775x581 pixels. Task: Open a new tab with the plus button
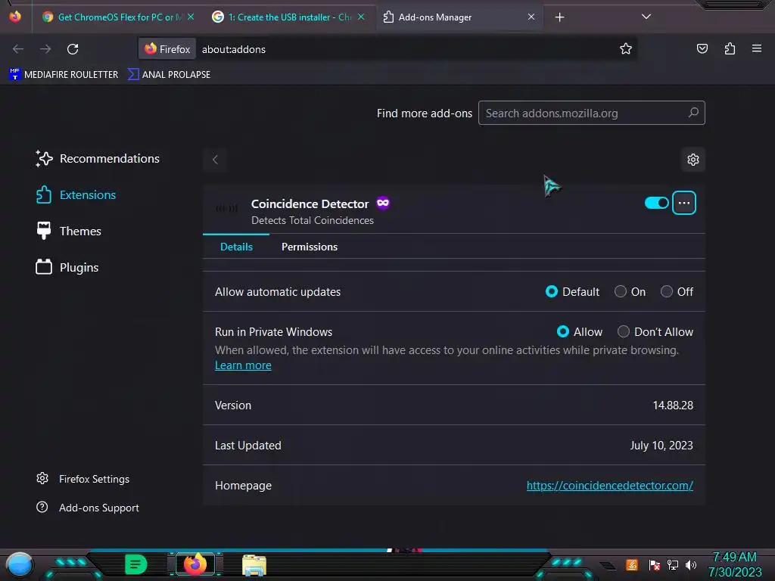click(559, 17)
